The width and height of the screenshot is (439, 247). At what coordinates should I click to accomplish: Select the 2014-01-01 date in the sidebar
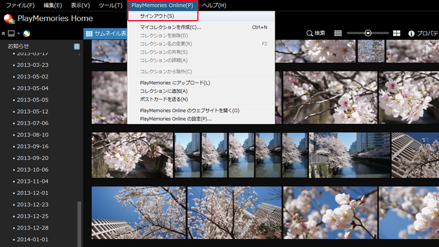(33, 240)
